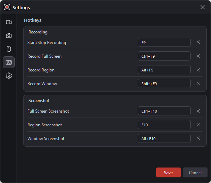211x183 pixels.
Task: Click the Record Window label
Action: point(42,84)
